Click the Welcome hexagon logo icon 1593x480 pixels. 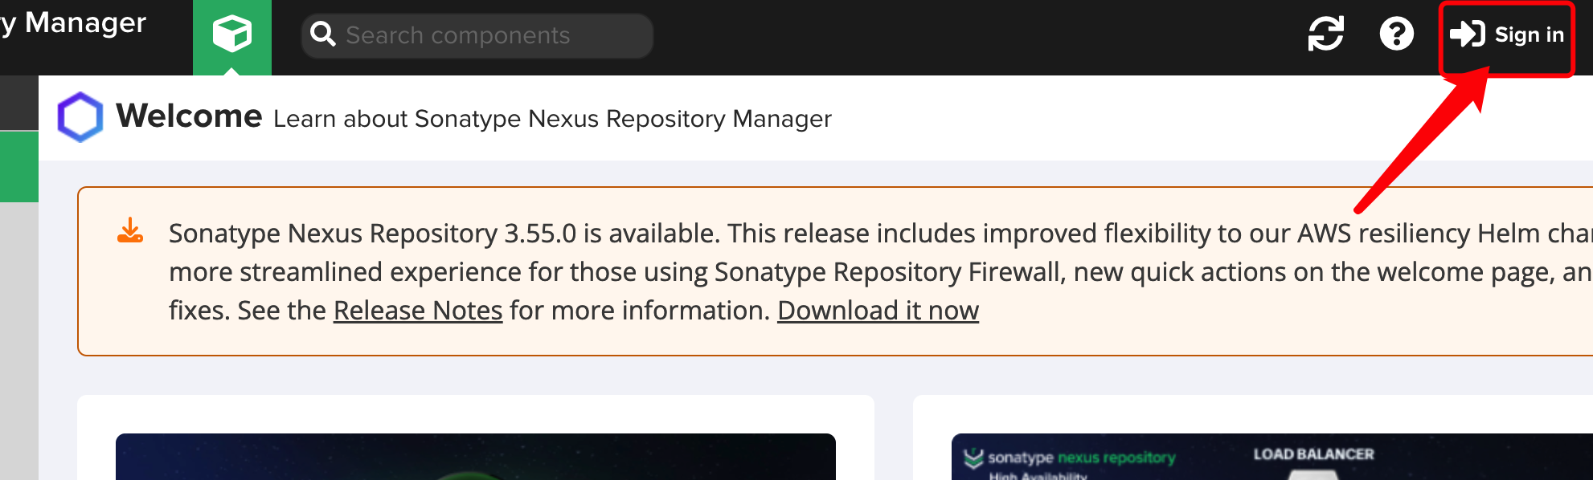(80, 117)
